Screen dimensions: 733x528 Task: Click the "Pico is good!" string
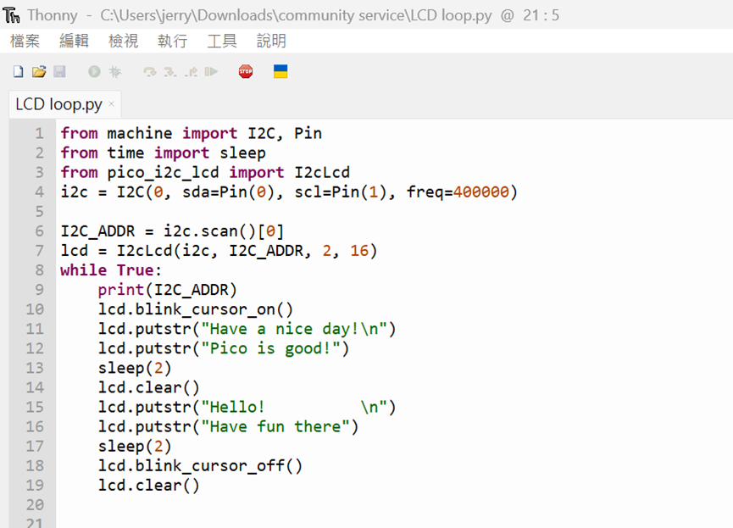pos(270,349)
